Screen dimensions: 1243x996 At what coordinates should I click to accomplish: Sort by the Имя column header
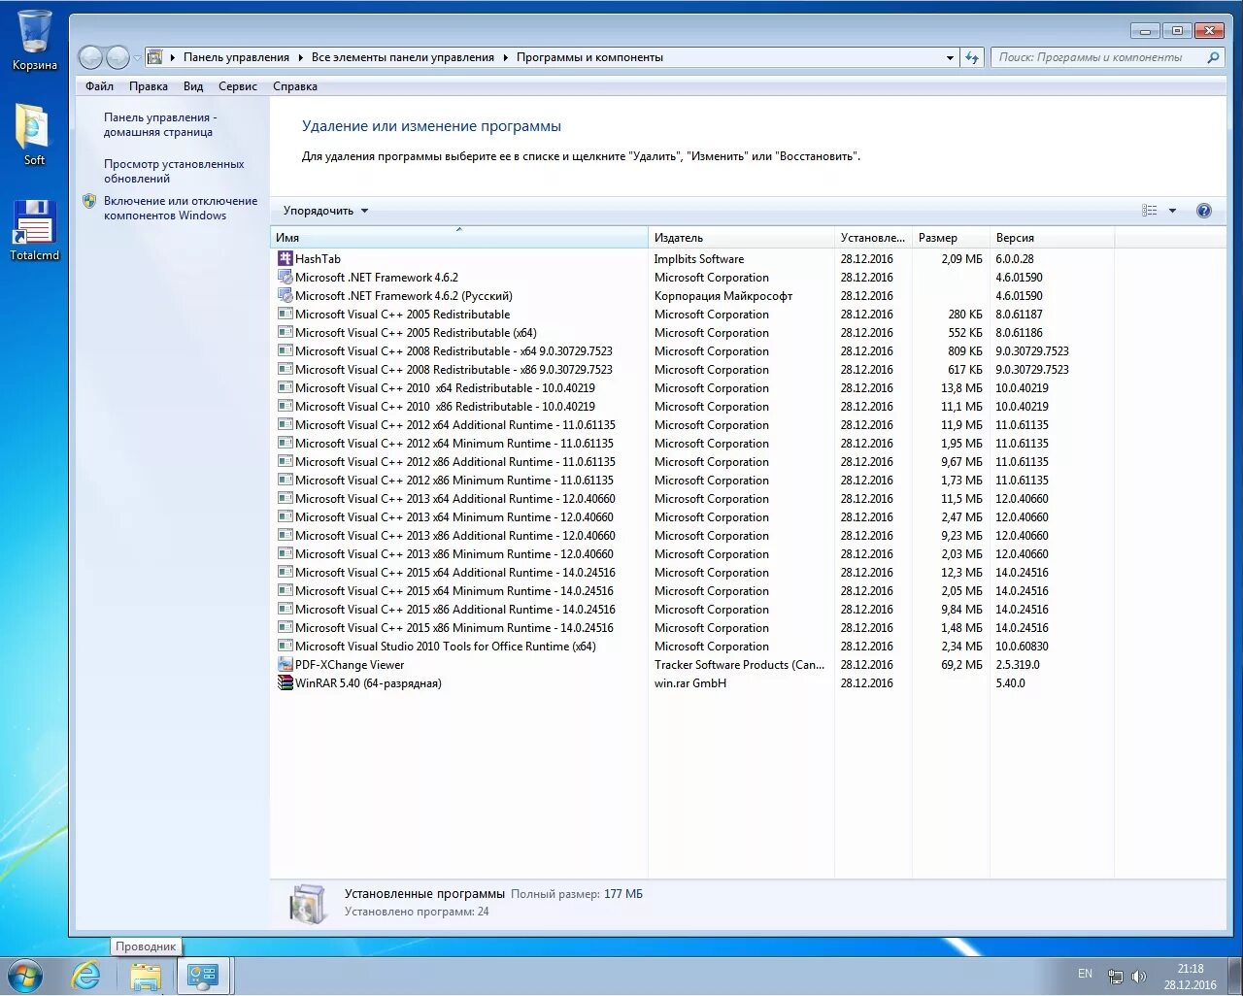coord(459,237)
